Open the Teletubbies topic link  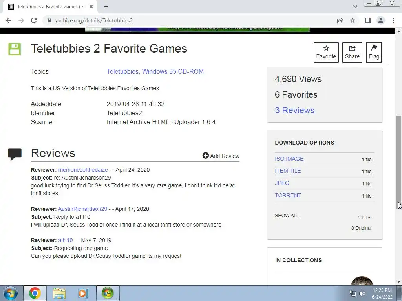tap(123, 71)
